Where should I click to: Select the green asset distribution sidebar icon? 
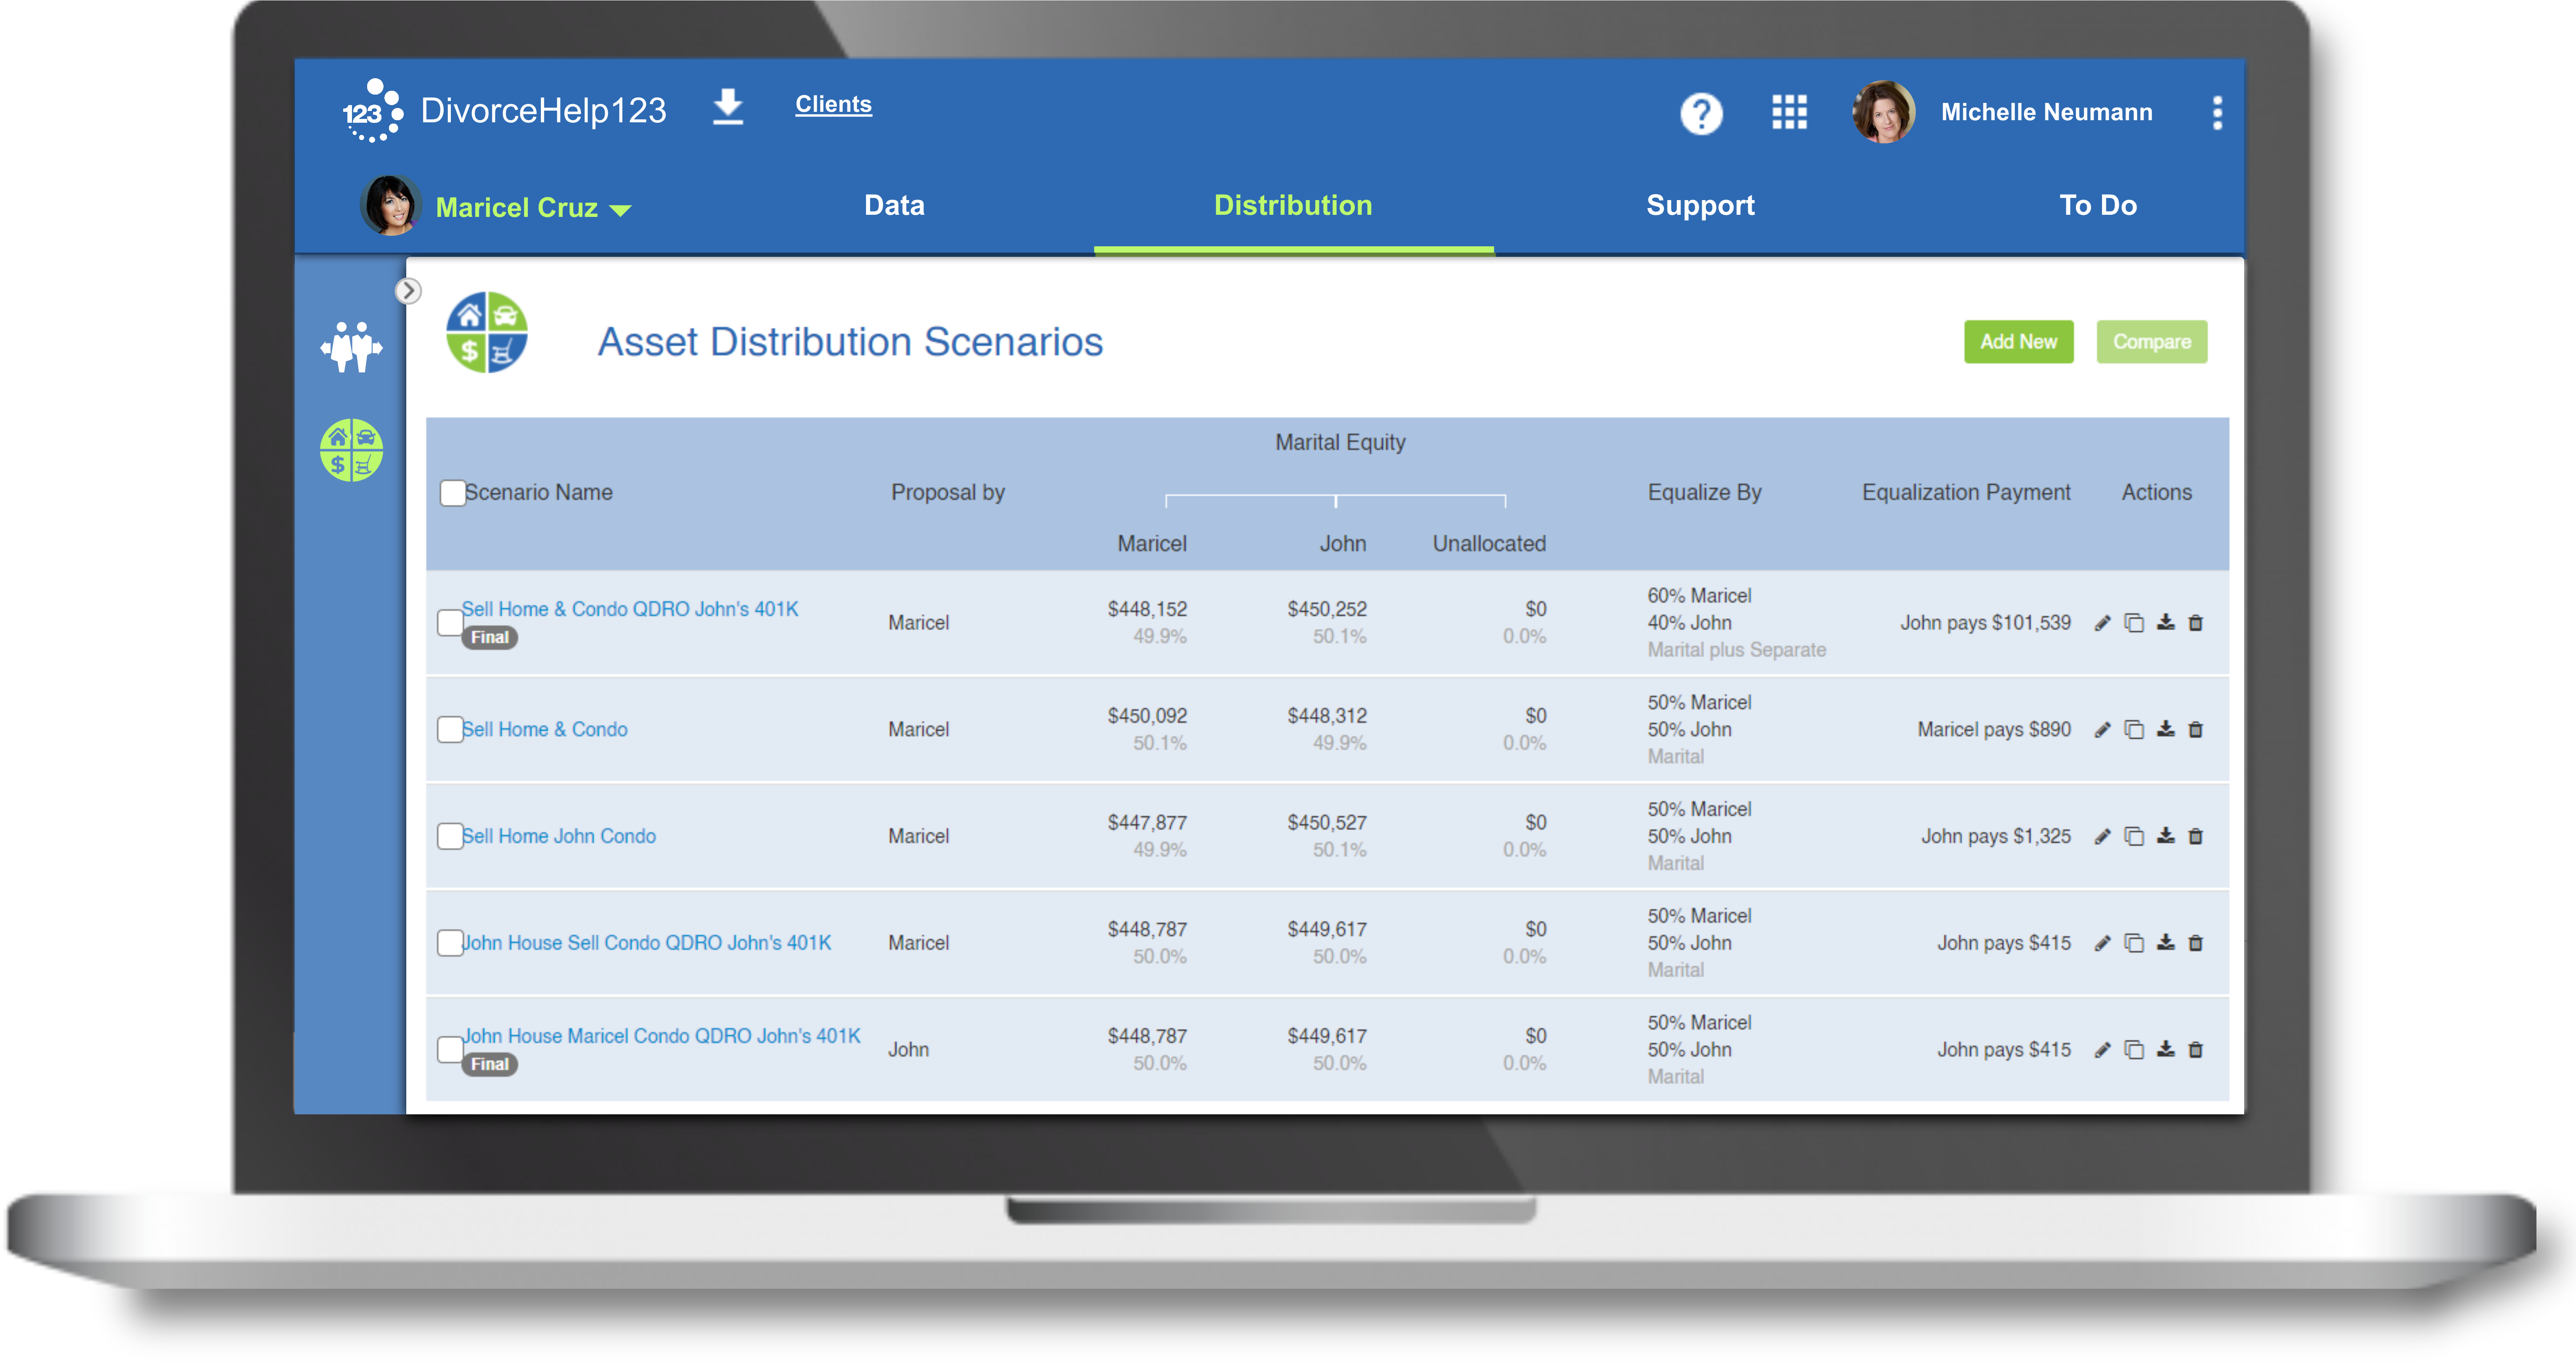tap(351, 450)
